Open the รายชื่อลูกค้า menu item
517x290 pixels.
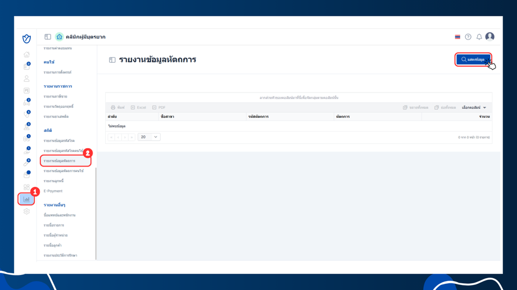pyautogui.click(x=53, y=245)
